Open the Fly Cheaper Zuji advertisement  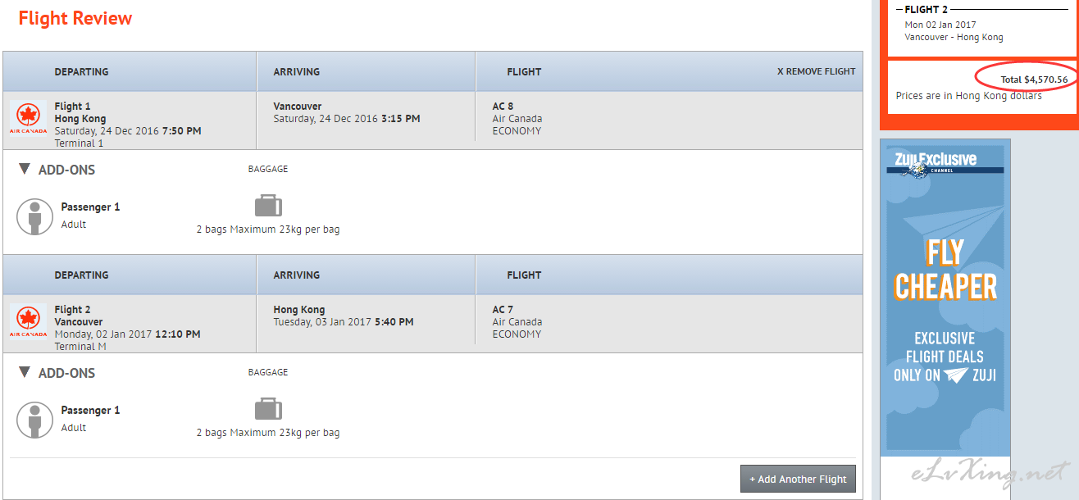945,298
